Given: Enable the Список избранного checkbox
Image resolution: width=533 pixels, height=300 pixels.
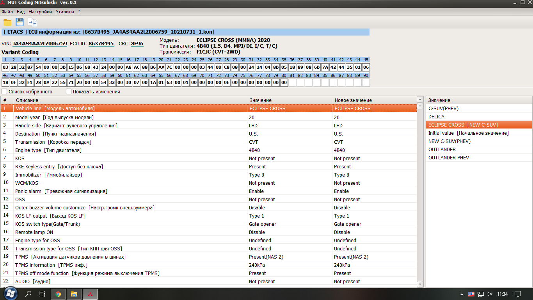Looking at the screenshot, I should point(4,92).
